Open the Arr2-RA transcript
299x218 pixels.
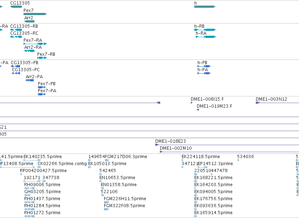tap(30, 51)
